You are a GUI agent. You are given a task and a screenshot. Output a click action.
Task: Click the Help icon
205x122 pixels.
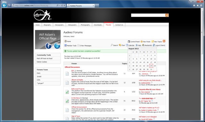136,45
